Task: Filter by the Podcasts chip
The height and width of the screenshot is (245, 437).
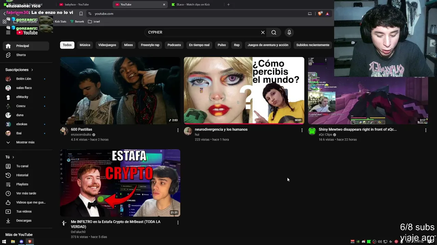Action: [x=174, y=45]
